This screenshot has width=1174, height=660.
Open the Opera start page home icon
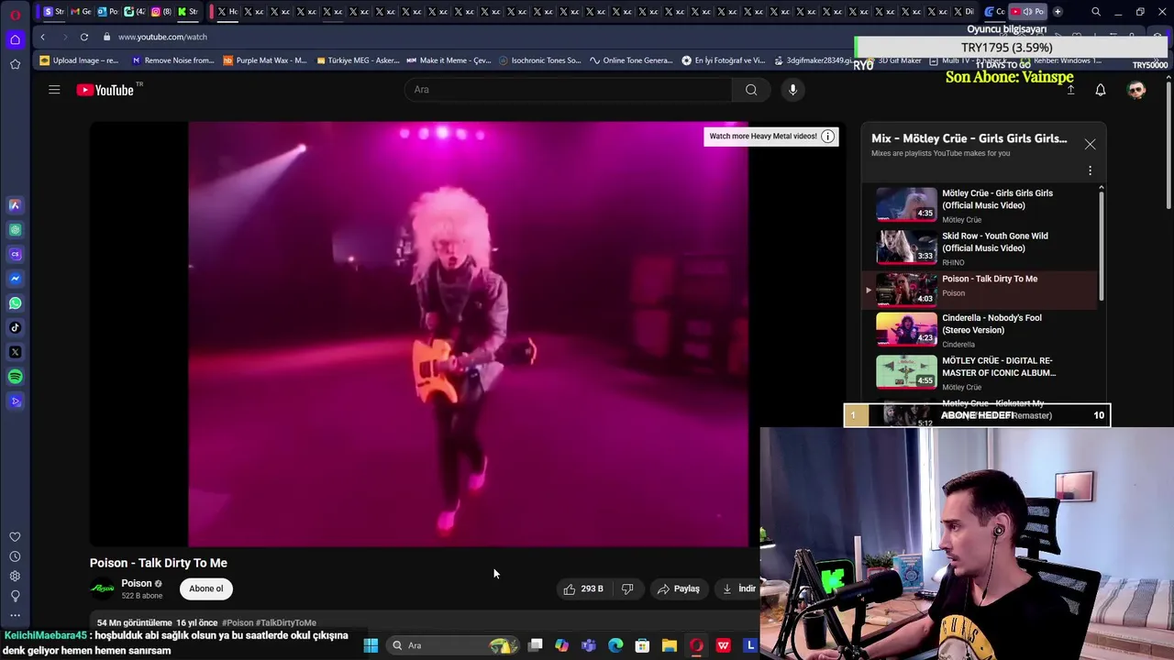tap(15, 39)
